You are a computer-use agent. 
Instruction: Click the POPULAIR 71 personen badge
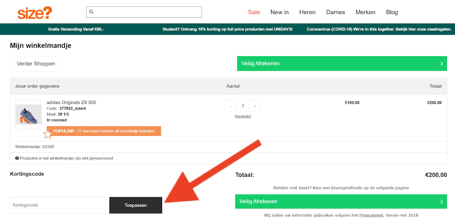click(x=104, y=131)
